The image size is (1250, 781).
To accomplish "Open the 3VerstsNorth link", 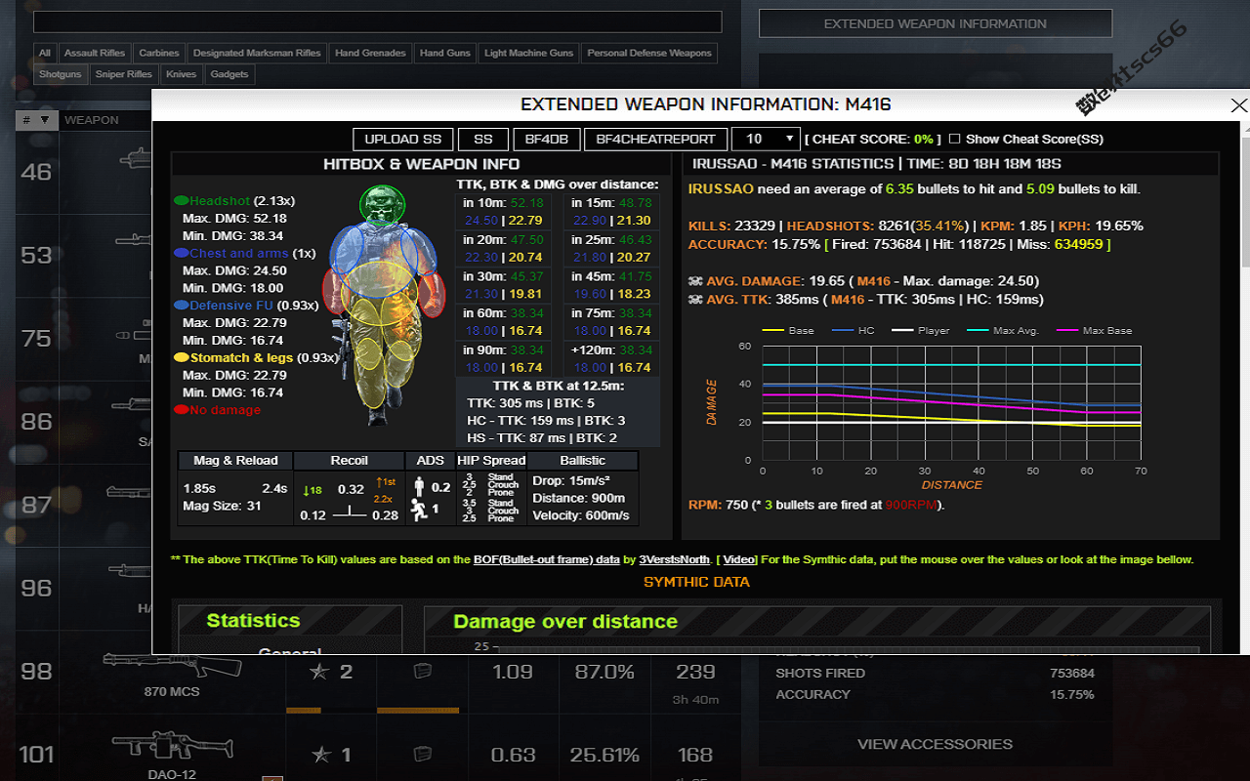I will [675, 559].
